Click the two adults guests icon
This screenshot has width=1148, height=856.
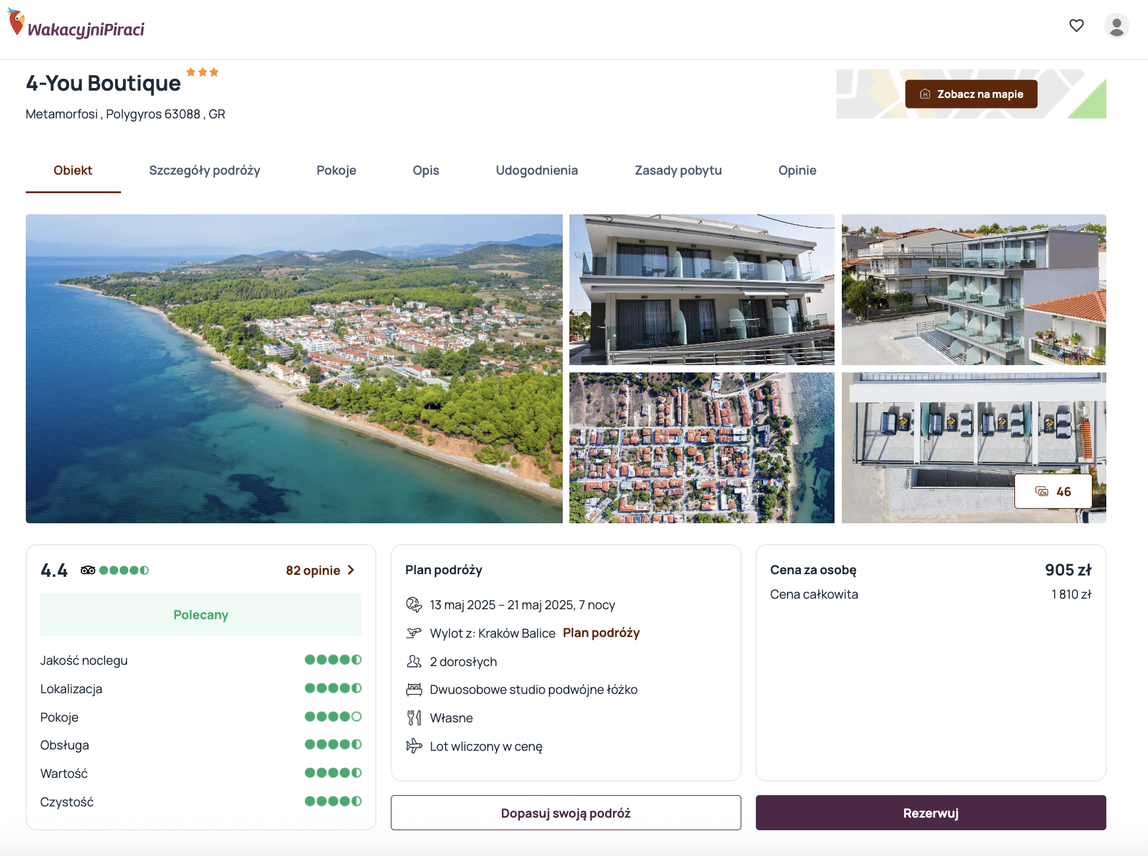tap(414, 662)
